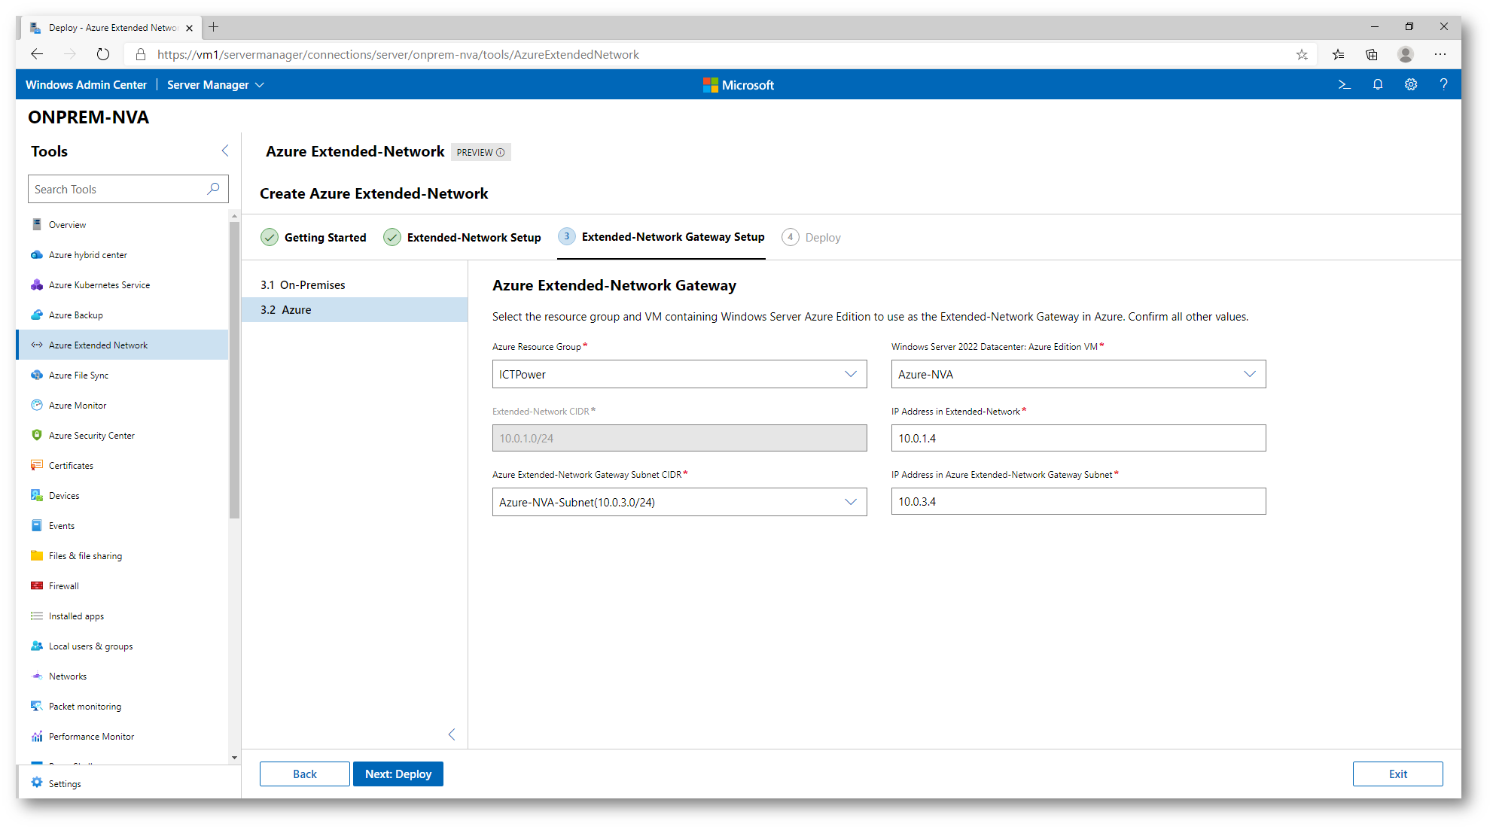The image size is (1493, 830).
Task: Open browser favorites list icon
Action: [1338, 54]
